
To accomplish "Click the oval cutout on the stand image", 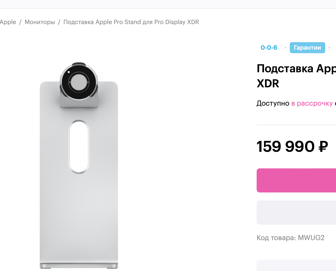I will (x=79, y=147).
